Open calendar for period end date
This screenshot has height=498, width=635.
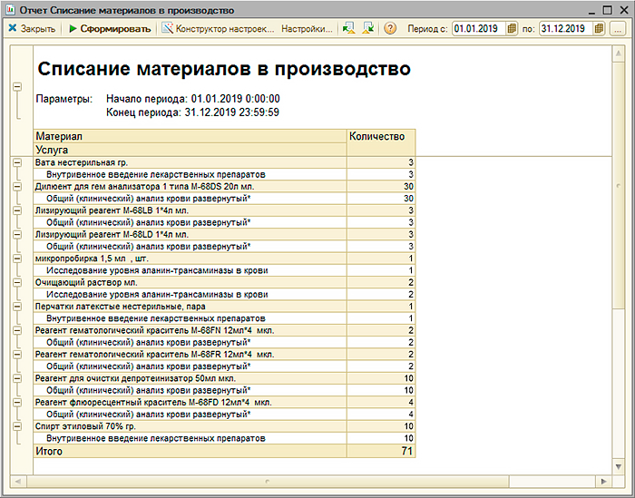(600, 29)
